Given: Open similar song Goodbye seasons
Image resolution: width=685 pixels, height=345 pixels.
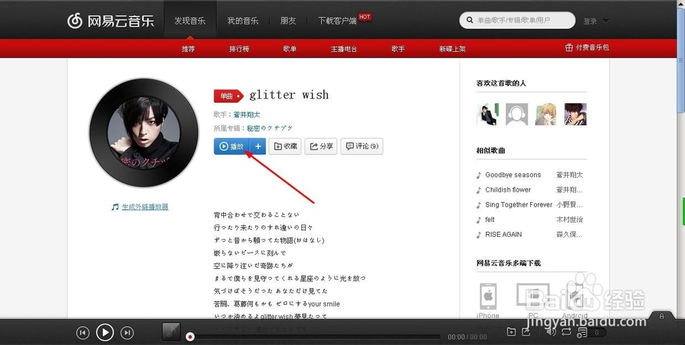Looking at the screenshot, I should pyautogui.click(x=513, y=175).
